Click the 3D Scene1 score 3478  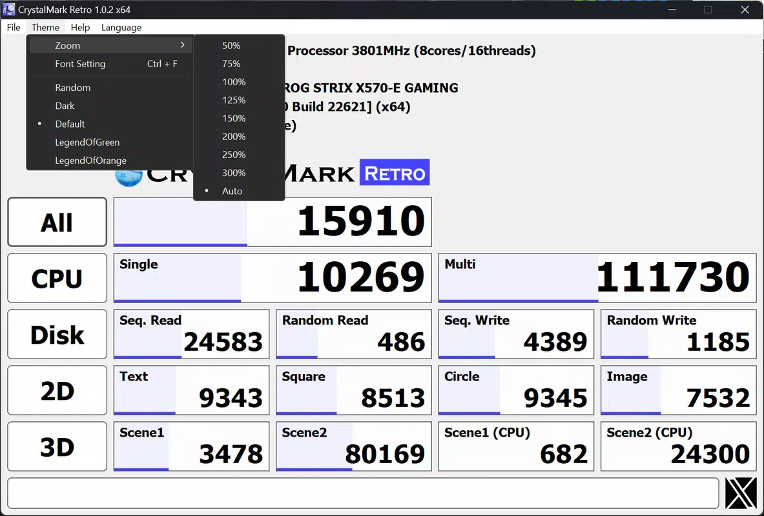192,446
